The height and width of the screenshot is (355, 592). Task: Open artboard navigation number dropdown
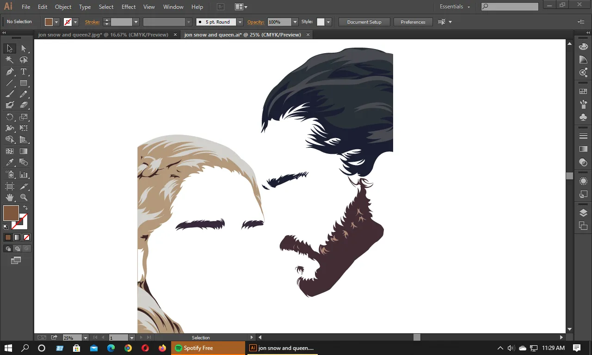[x=132, y=338]
